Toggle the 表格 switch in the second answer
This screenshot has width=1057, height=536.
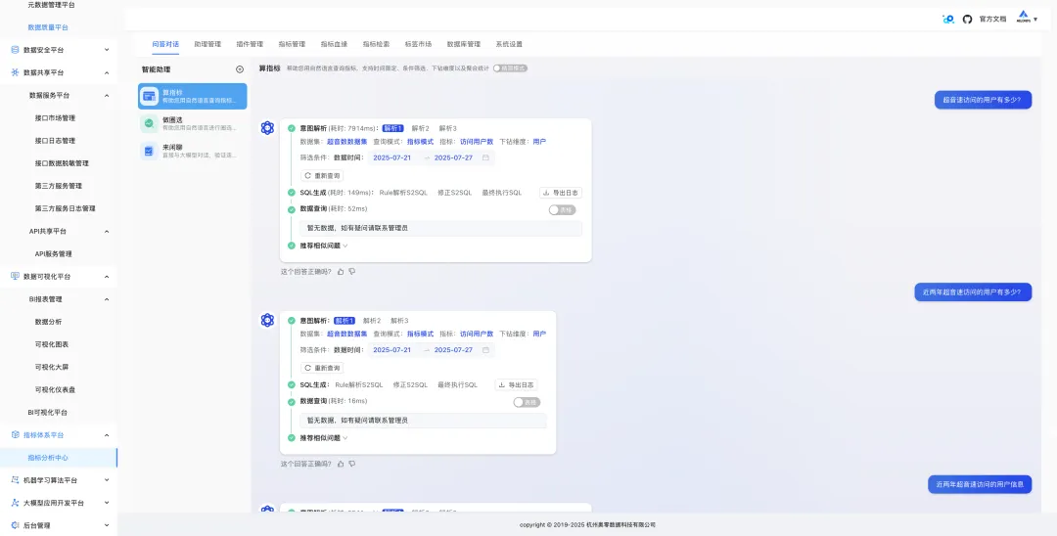(x=527, y=402)
